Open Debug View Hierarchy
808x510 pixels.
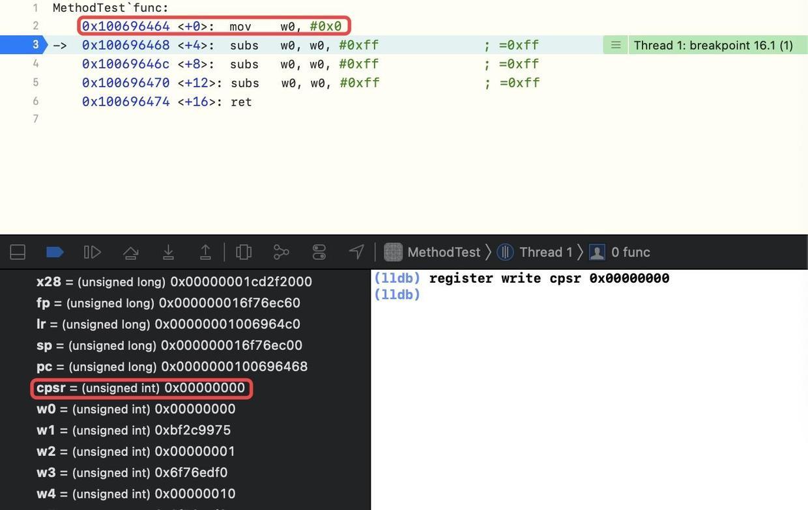click(244, 252)
